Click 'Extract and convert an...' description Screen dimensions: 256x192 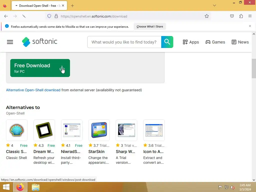153,160
